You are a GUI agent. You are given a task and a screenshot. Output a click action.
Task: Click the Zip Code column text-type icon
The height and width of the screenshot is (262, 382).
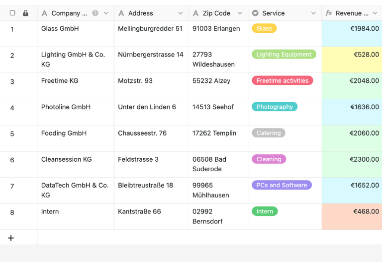(x=195, y=13)
